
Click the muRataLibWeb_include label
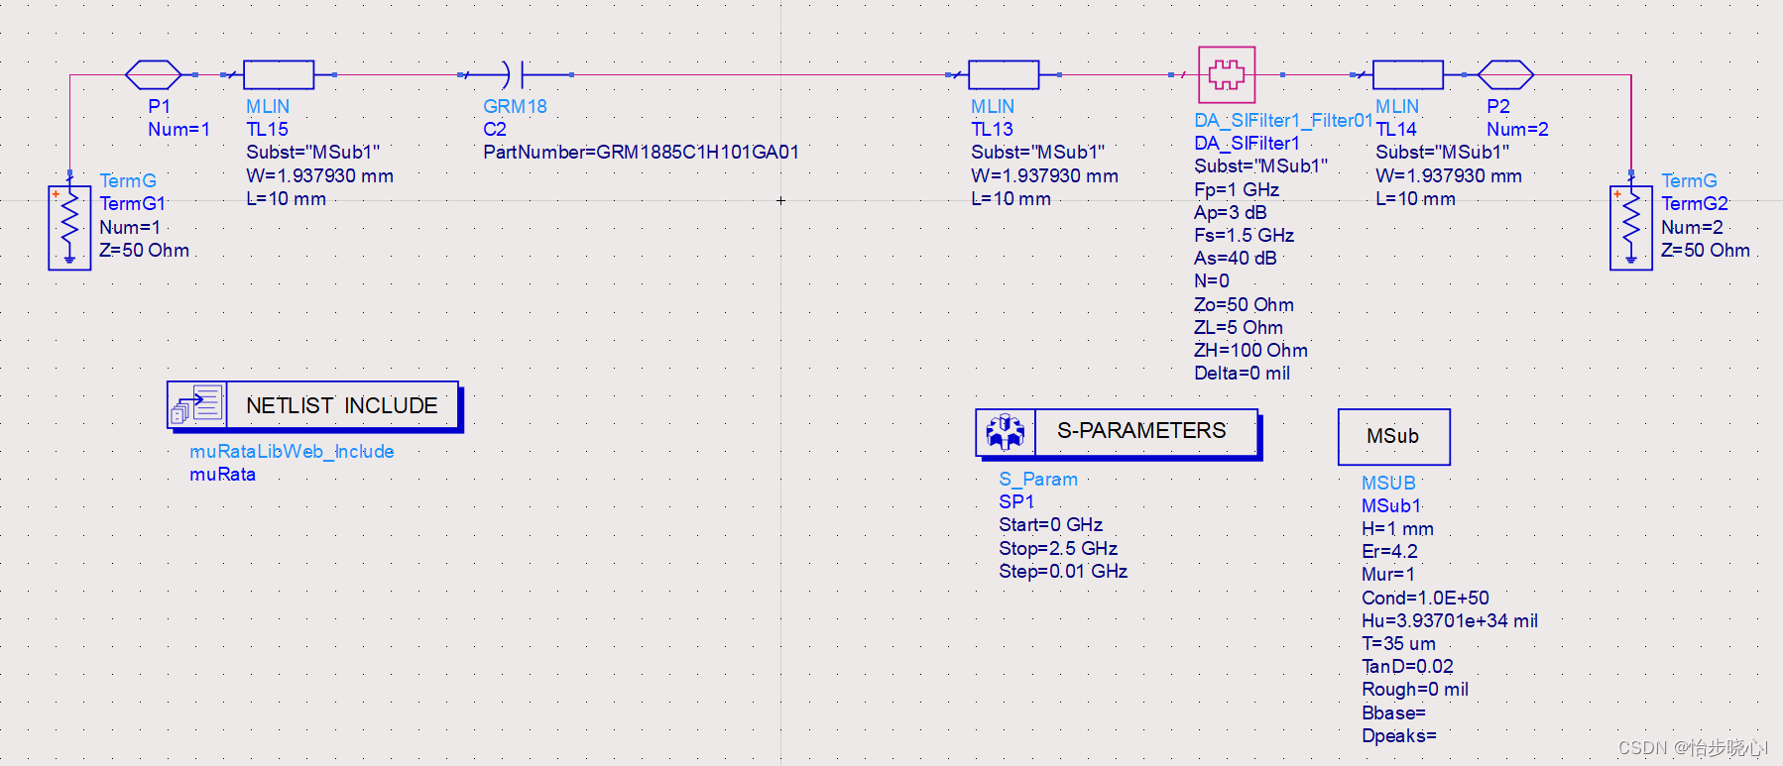point(292,451)
